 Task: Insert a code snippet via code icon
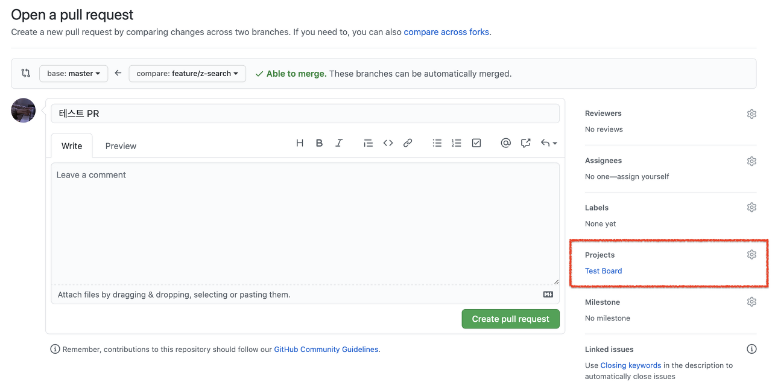[x=388, y=142]
